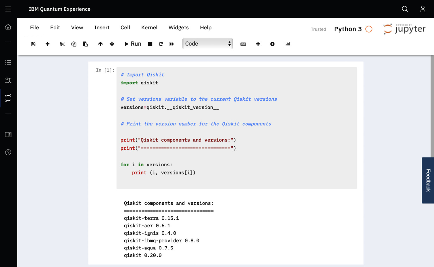Select the notebooks icon in the sidebar
Viewport: 434px width, 267px height.
pyautogui.click(x=8, y=98)
